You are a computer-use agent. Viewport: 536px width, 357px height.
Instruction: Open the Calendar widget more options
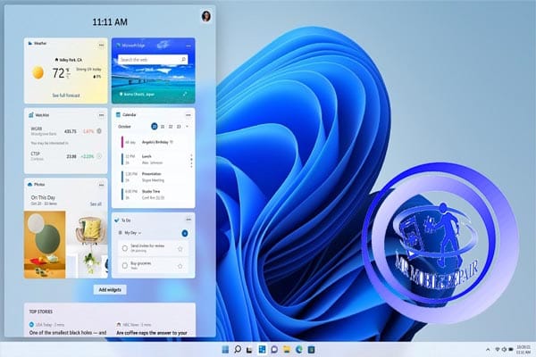point(188,115)
